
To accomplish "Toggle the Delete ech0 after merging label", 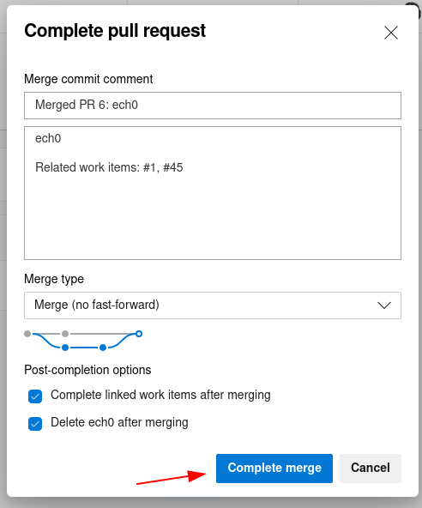I will [119, 422].
